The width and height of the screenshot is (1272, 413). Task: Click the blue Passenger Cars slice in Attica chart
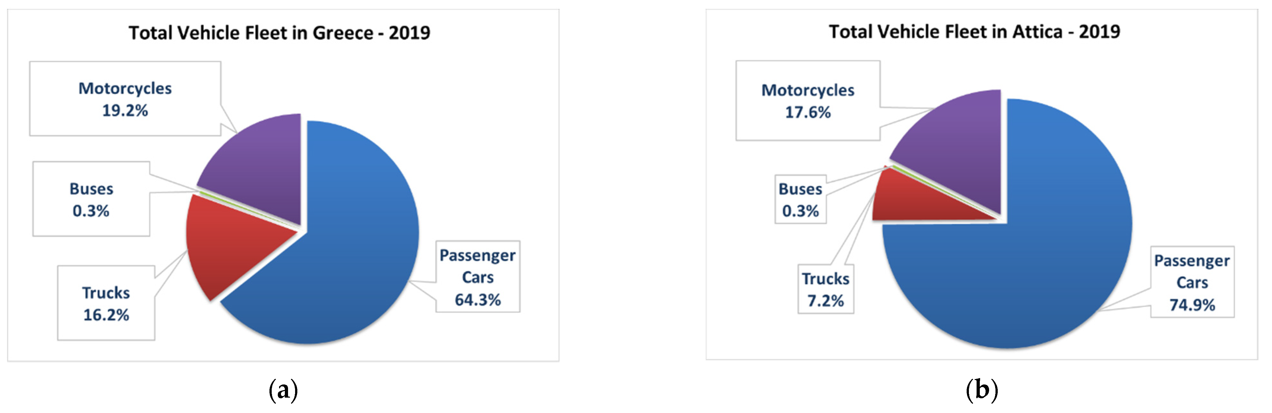pyautogui.click(x=1027, y=267)
